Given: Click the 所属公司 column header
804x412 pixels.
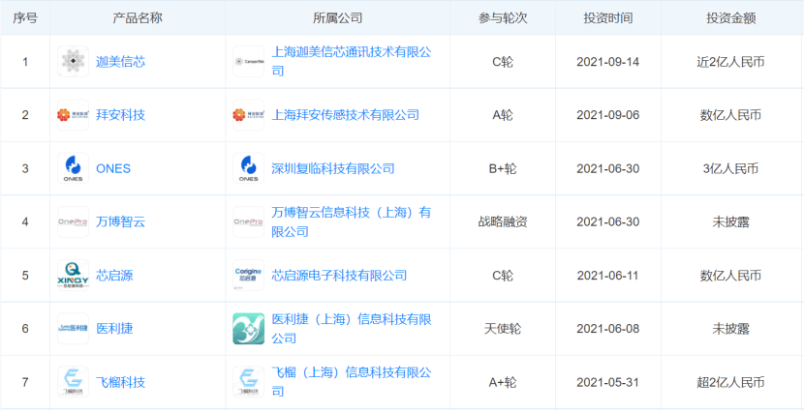Looking at the screenshot, I should pyautogui.click(x=337, y=18).
